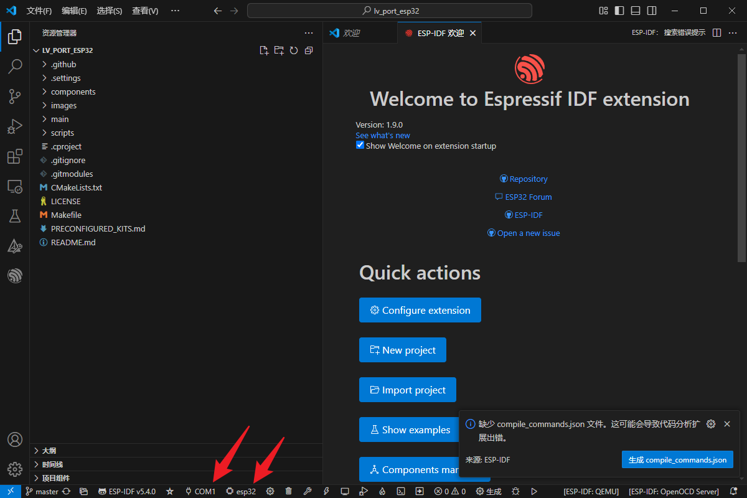
Task: Open Run and Debug view
Action: tap(14, 126)
